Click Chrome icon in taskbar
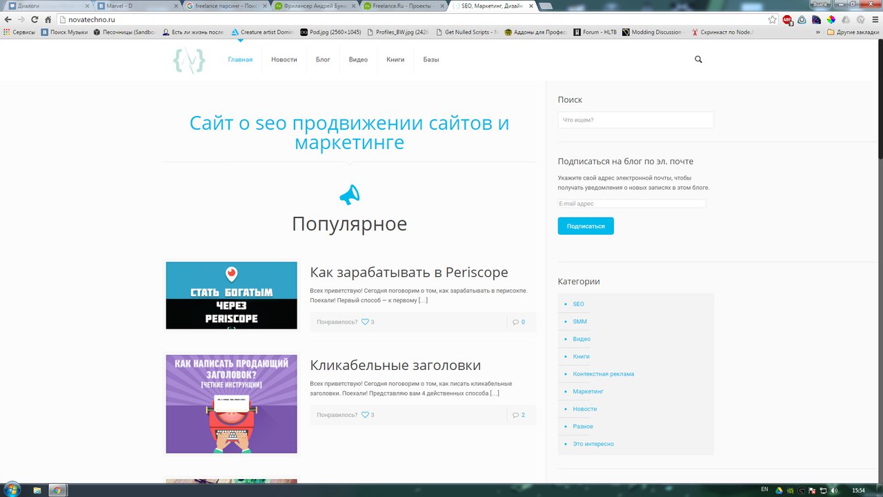The image size is (883, 497). click(57, 490)
